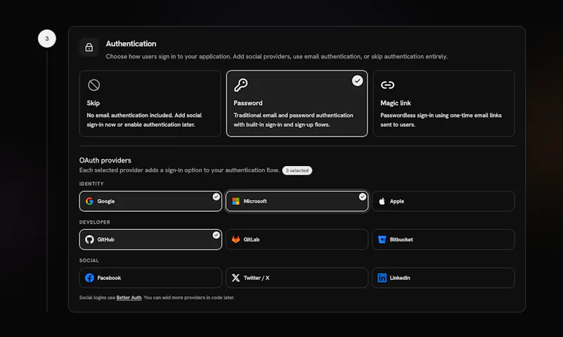Enable the GitLab provider label

tap(251, 239)
